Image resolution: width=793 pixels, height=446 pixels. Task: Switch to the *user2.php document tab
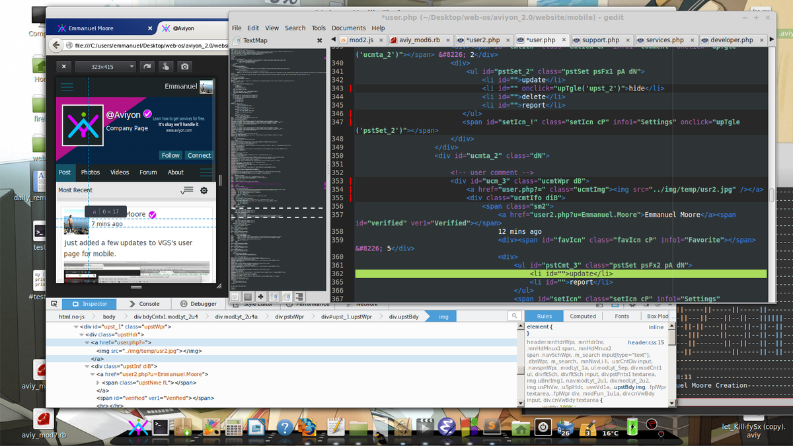coord(483,40)
